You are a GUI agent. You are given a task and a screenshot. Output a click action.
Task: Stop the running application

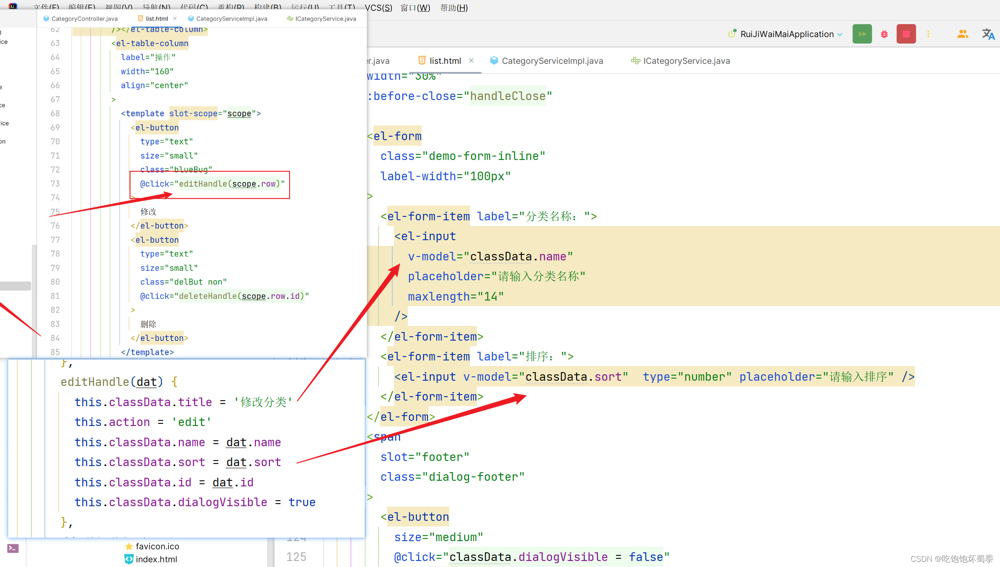pos(906,34)
